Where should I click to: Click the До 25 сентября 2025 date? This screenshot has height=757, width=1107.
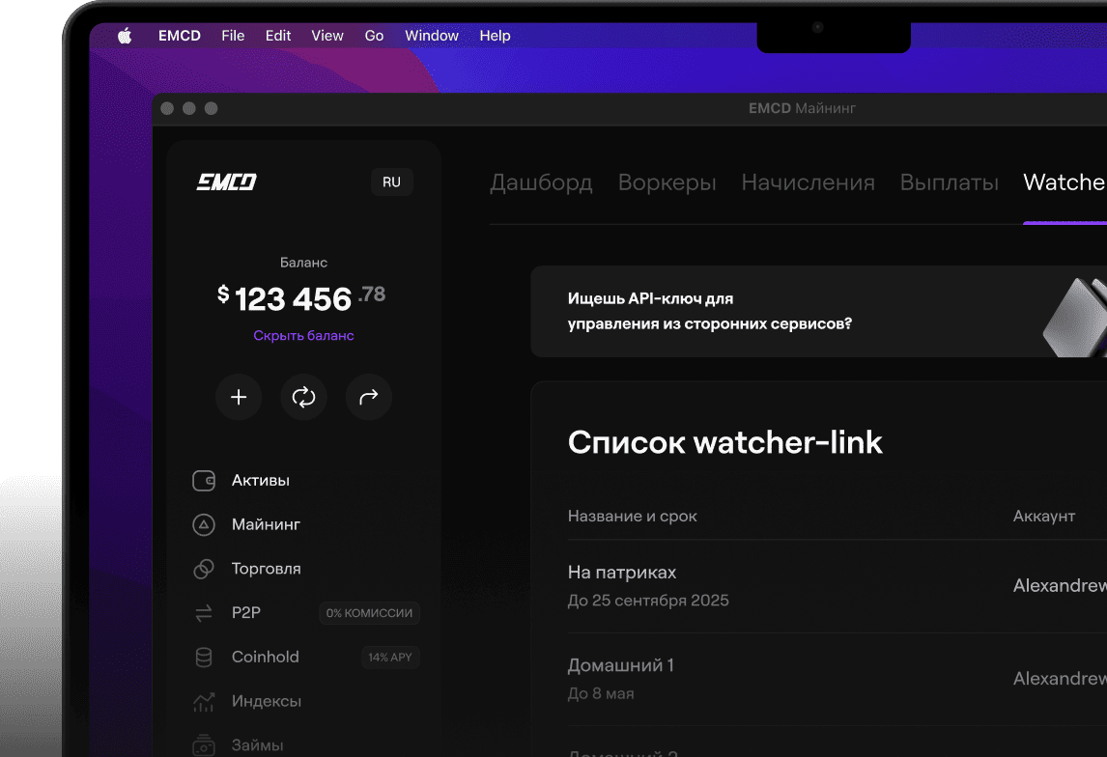[648, 601]
